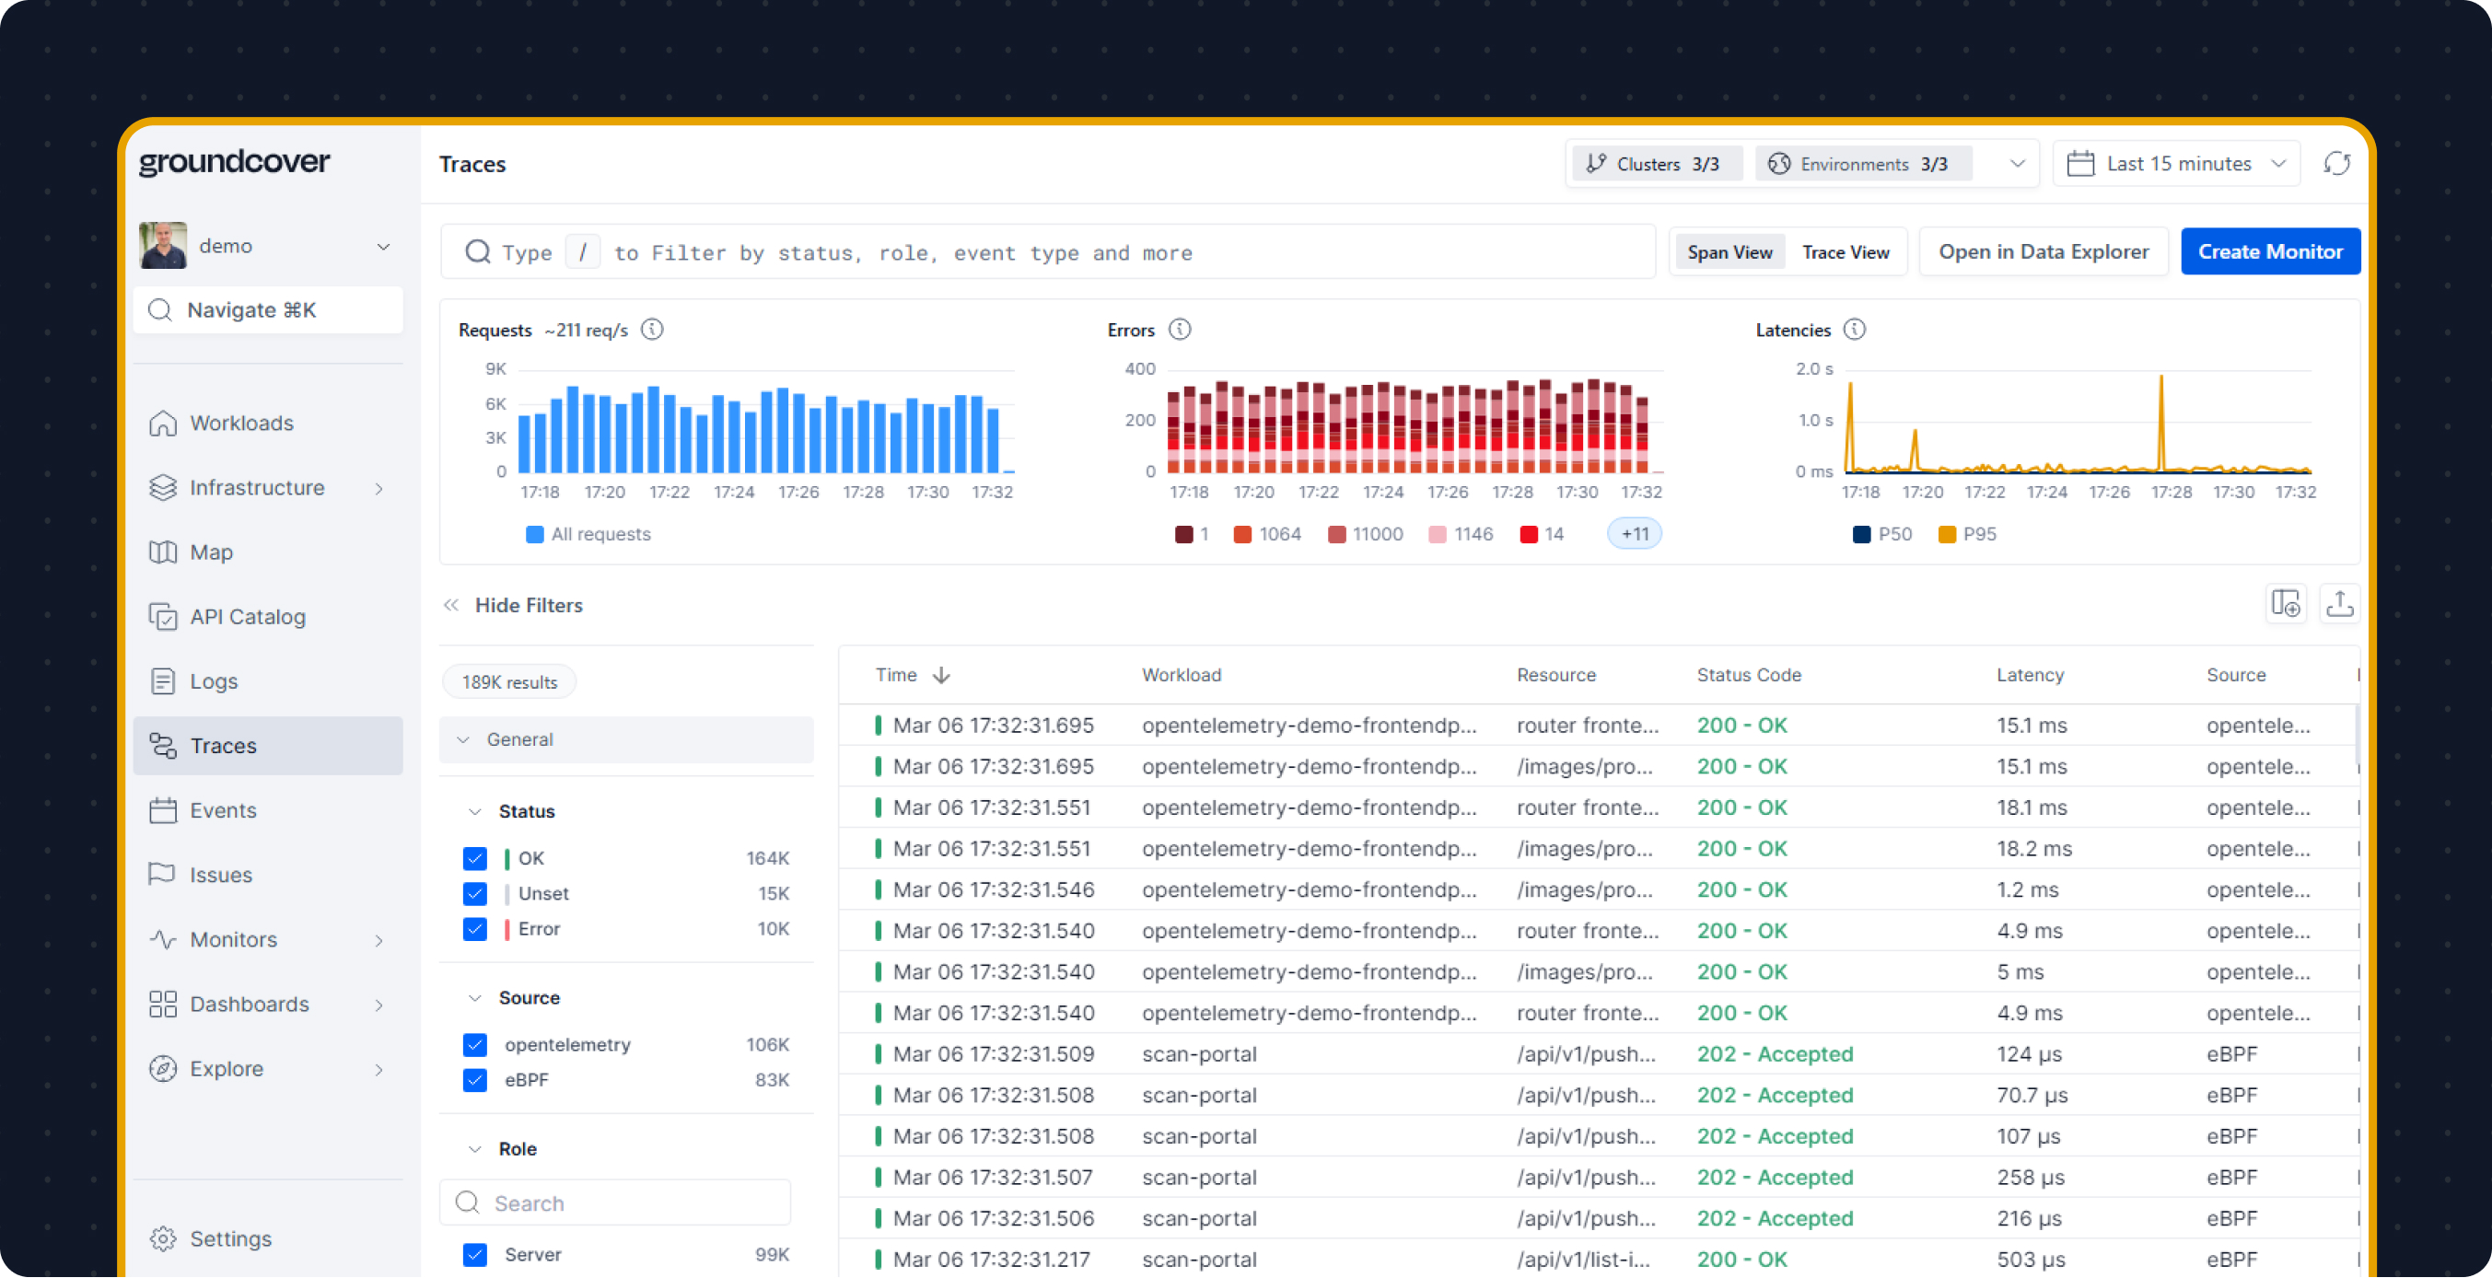Click the info icon beside Latencies
Screen dimensions: 2492x1278
pos(1854,330)
